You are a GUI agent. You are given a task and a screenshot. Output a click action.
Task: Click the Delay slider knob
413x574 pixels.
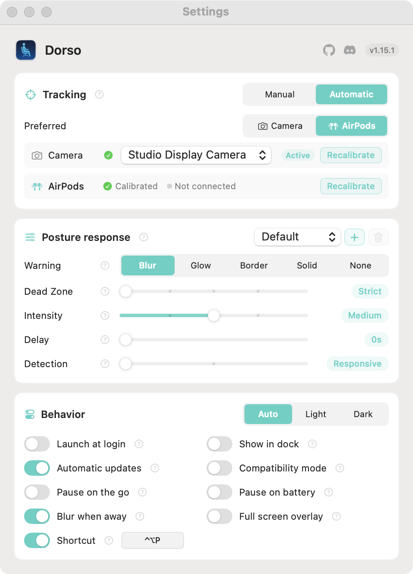point(126,340)
